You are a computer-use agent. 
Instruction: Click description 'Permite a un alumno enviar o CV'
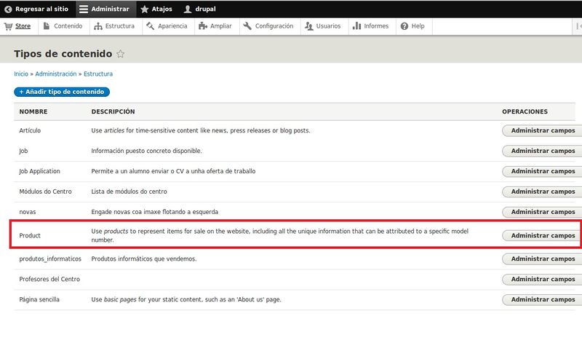click(173, 171)
